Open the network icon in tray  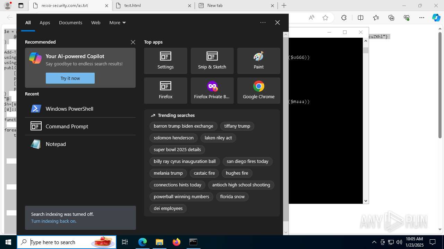(x=391, y=242)
